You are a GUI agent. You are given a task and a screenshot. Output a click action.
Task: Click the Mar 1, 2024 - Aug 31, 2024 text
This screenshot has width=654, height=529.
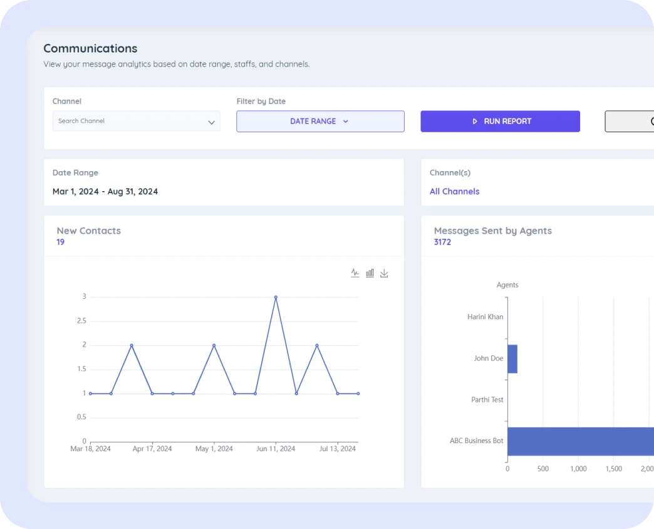(x=105, y=192)
